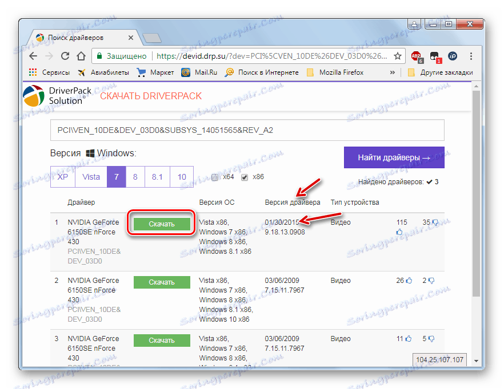Image resolution: width=504 pixels, height=389 pixels.
Task: Thumbs up driver 3 with 11 votes
Action: [408, 339]
